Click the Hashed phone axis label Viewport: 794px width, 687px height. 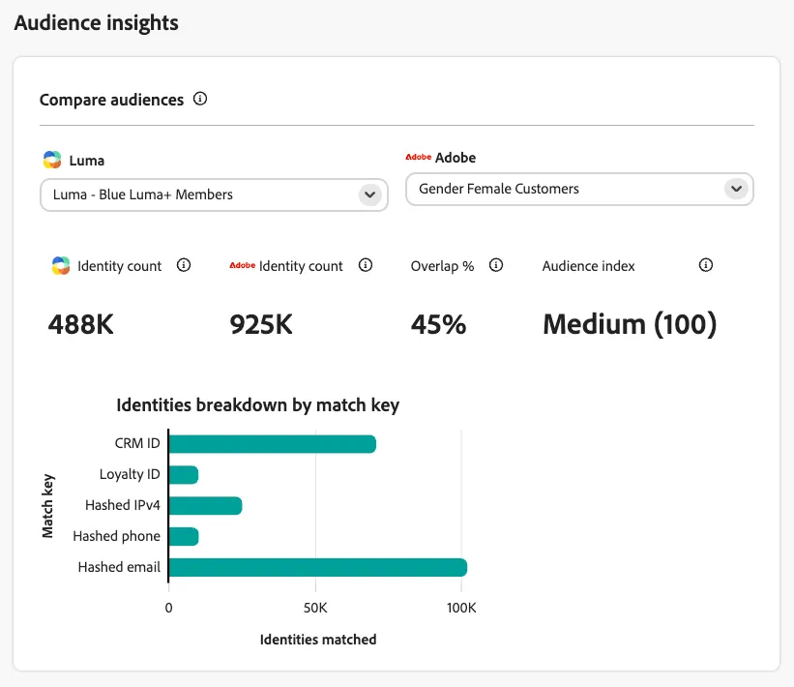116,536
